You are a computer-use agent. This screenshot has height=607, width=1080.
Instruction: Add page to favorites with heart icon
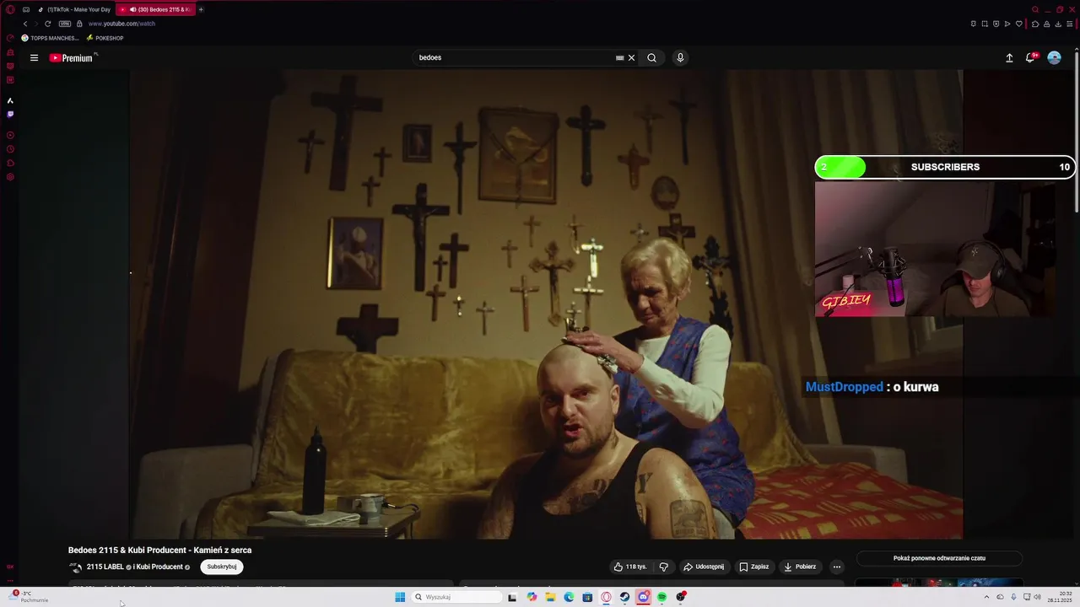[1018, 24]
